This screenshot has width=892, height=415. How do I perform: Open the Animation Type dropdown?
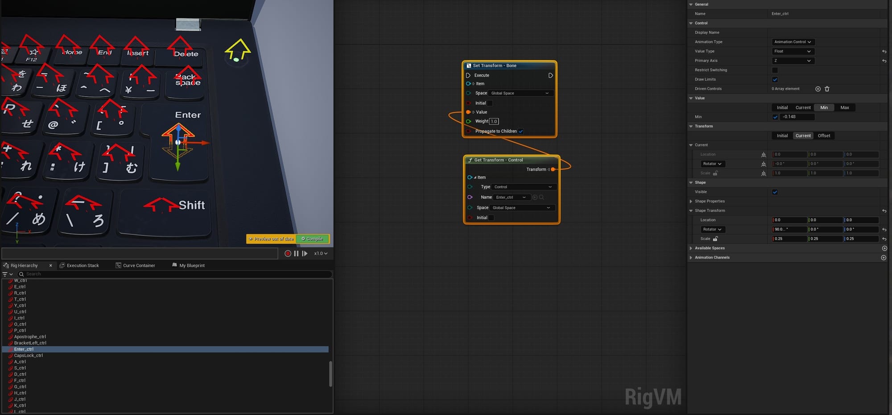(x=793, y=42)
